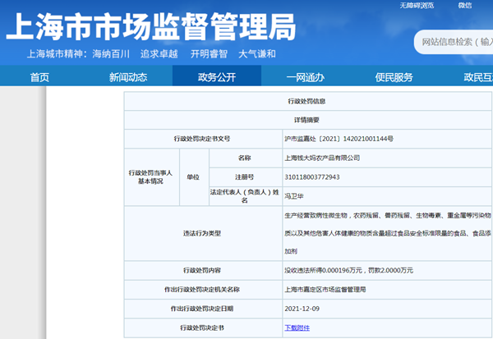The height and width of the screenshot is (339, 493).
Task: Select the 政务公开 navigation tab
Action: tap(217, 77)
